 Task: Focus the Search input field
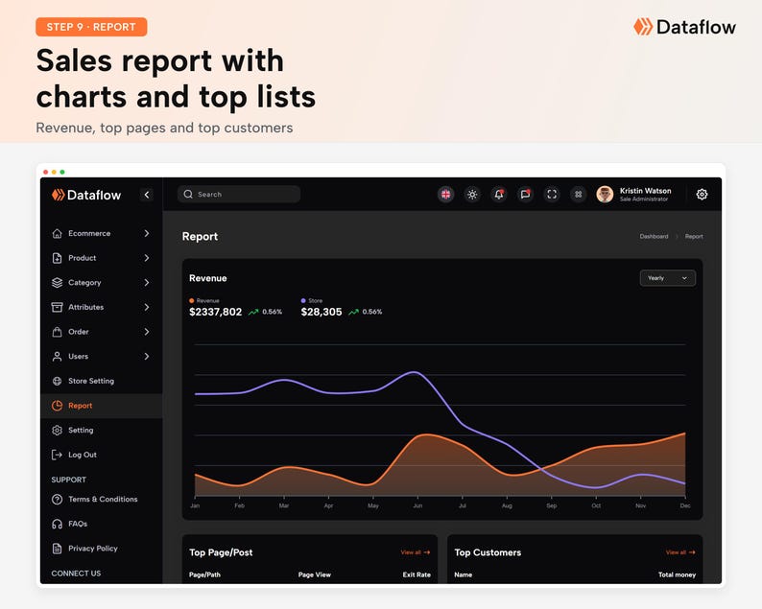[239, 195]
